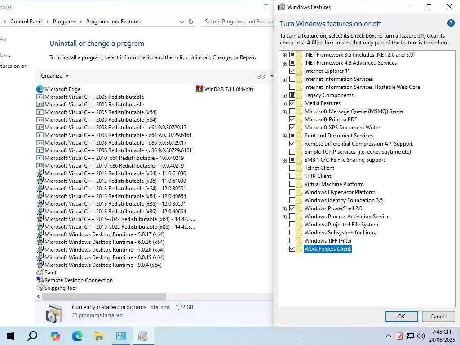Expand .NET Framework 4.8 Advanced Services node
The height and width of the screenshot is (345, 460).
(284, 63)
